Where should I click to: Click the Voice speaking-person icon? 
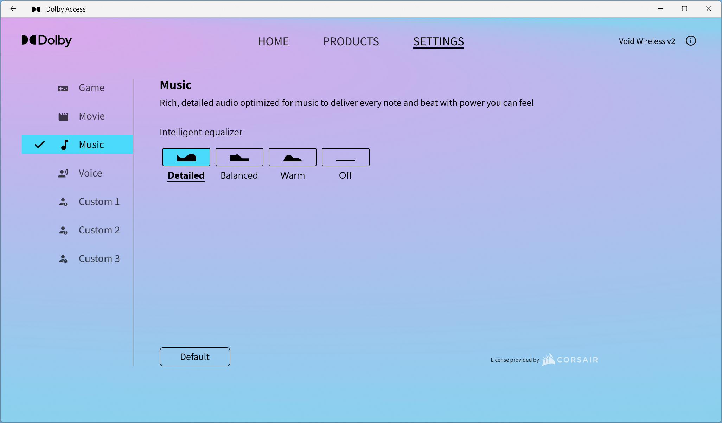63,173
